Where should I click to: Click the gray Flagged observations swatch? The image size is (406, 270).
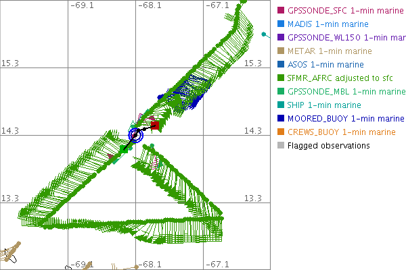[x=281, y=145]
